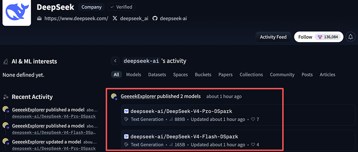Open the https://www.deepseek.com/ website link
This screenshot has width=358, height=152.
click(x=76, y=19)
